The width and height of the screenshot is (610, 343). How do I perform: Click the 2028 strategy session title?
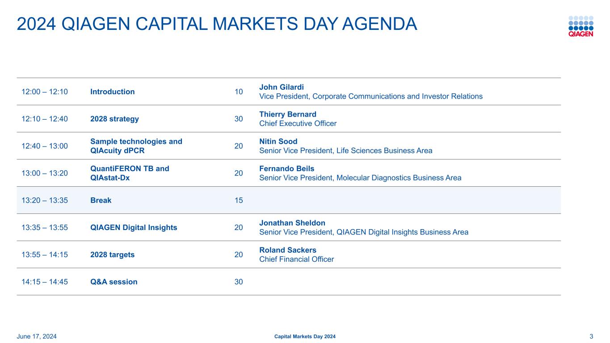114,119
